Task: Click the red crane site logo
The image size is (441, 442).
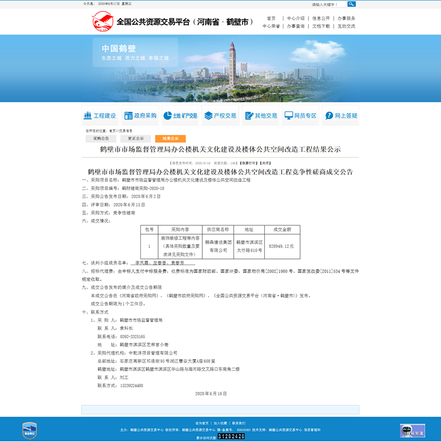Action: (x=103, y=22)
